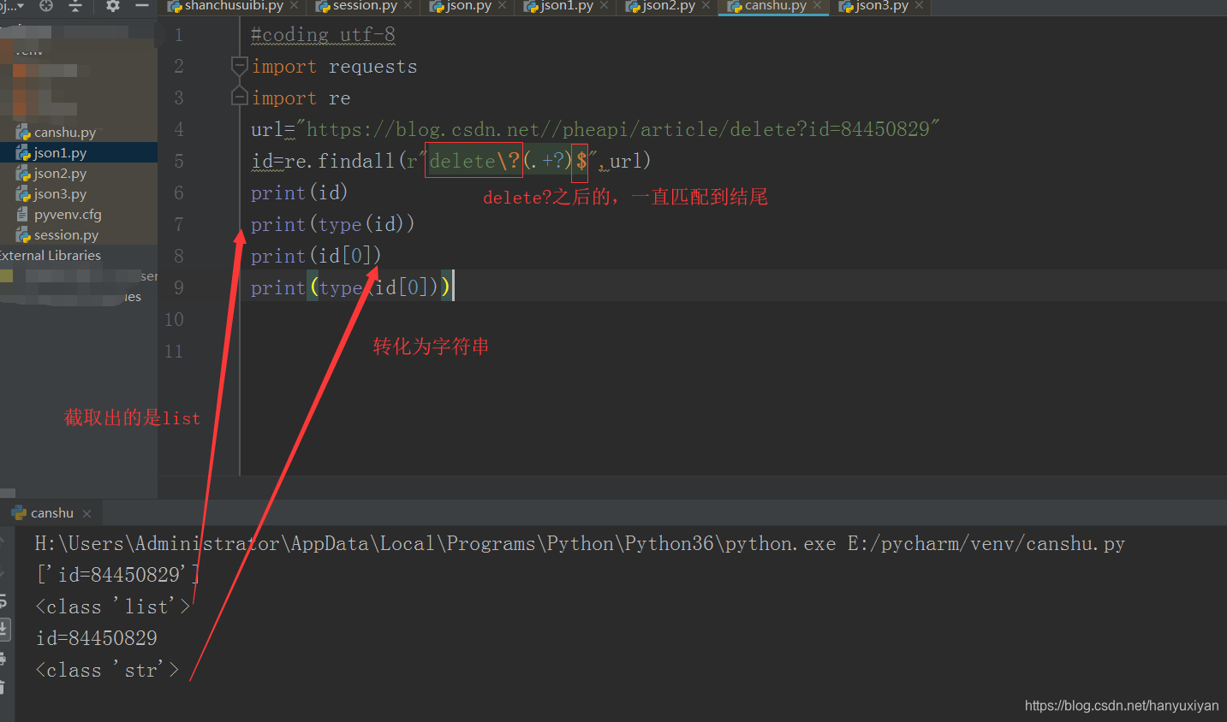The width and height of the screenshot is (1227, 722).
Task: Click the <class 'str'> console output
Action: click(x=108, y=670)
